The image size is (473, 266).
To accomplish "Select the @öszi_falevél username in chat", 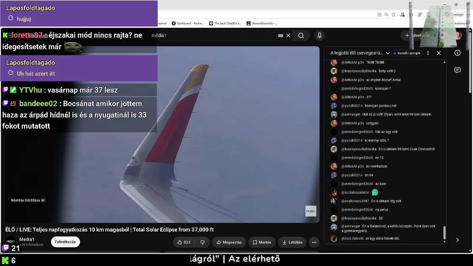I will tap(352, 238).
